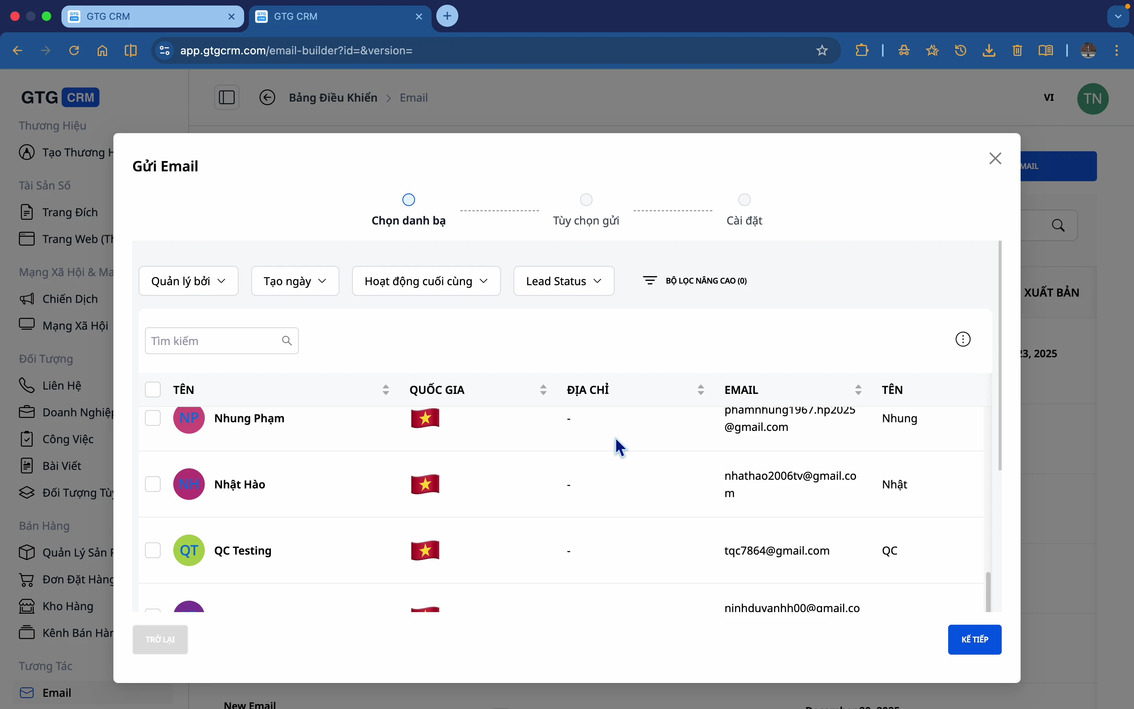Screen dimensions: 1134x709
Task: Click browser bookmark star icon
Action: 821,51
